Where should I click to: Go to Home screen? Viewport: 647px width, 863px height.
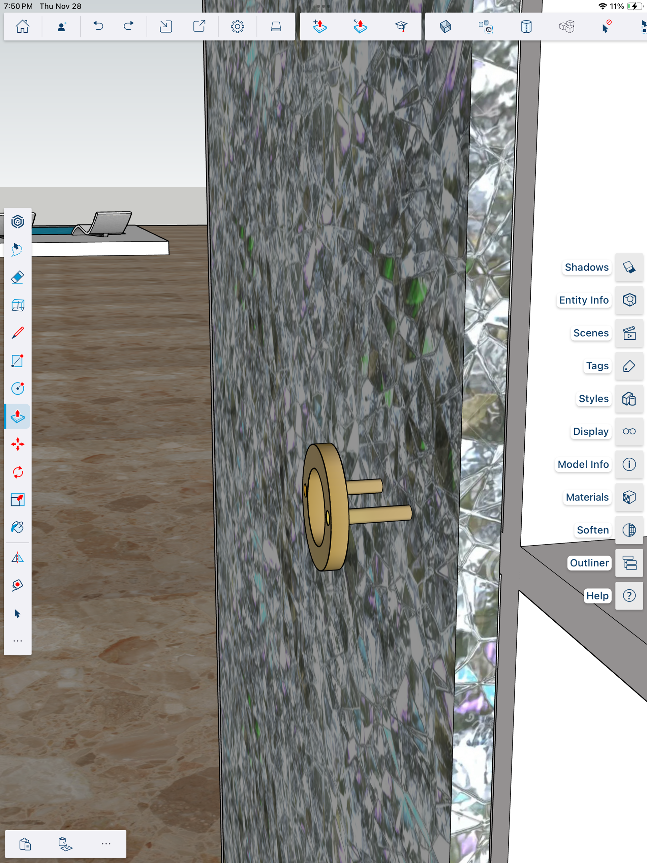click(x=23, y=27)
